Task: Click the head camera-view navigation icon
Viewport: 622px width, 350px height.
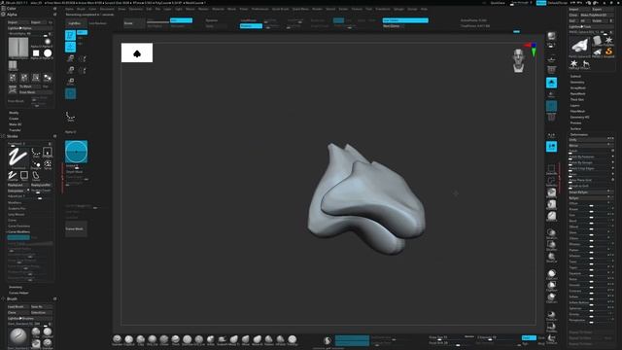Action: (518, 60)
